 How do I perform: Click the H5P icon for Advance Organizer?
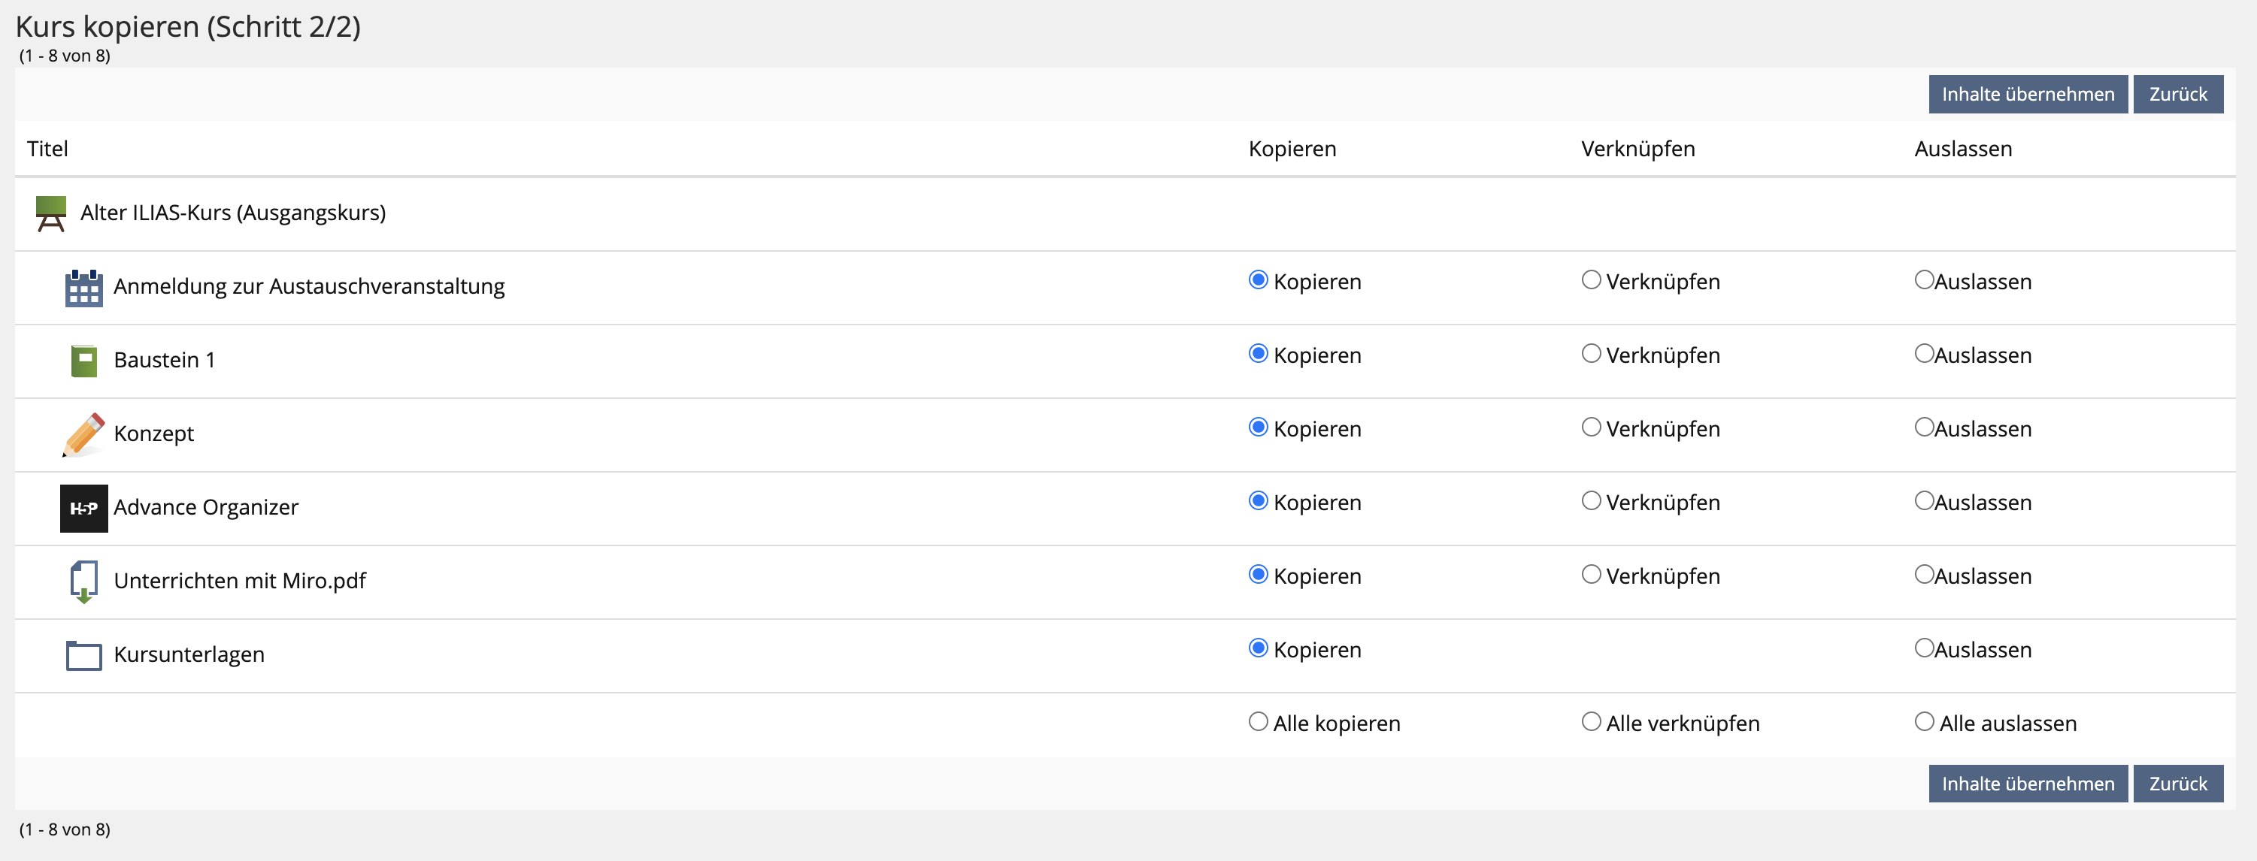point(84,508)
